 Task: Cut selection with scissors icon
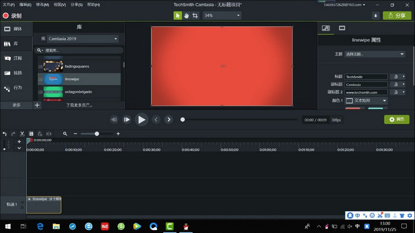pyautogui.click(x=23, y=134)
